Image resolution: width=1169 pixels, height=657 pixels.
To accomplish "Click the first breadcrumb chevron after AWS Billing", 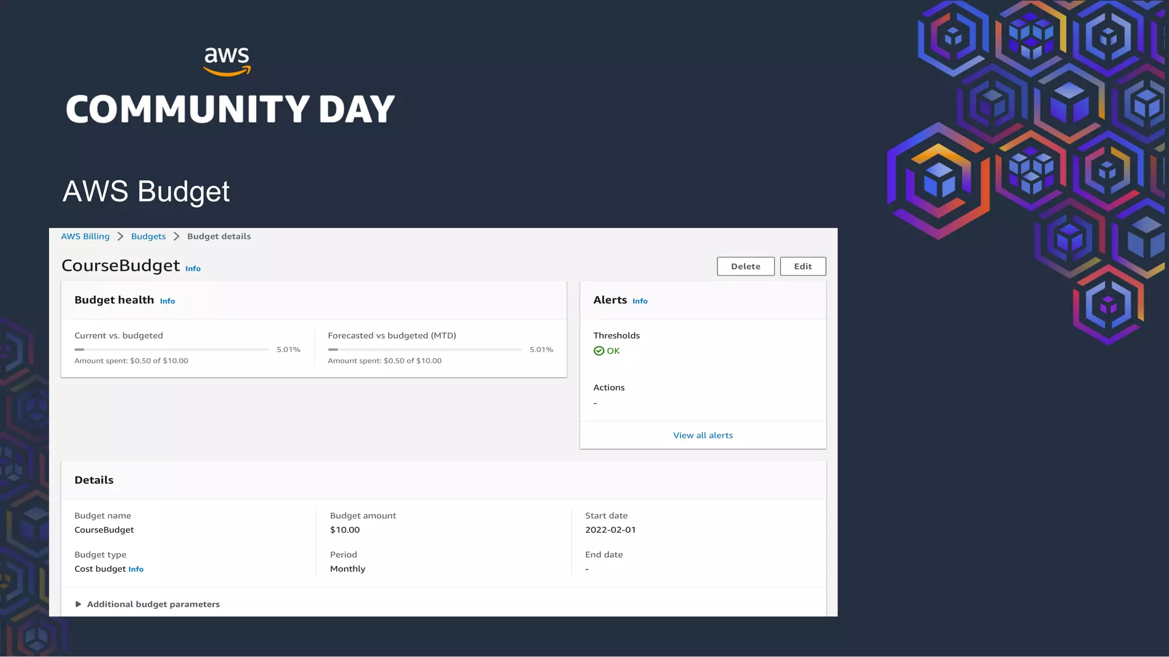I will (120, 236).
